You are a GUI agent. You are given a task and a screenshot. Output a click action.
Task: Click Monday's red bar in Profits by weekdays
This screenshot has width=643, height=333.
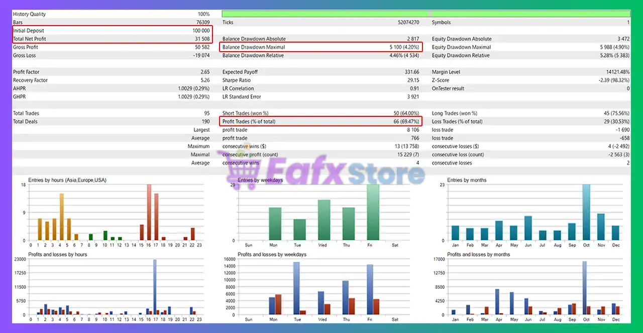coord(278,304)
